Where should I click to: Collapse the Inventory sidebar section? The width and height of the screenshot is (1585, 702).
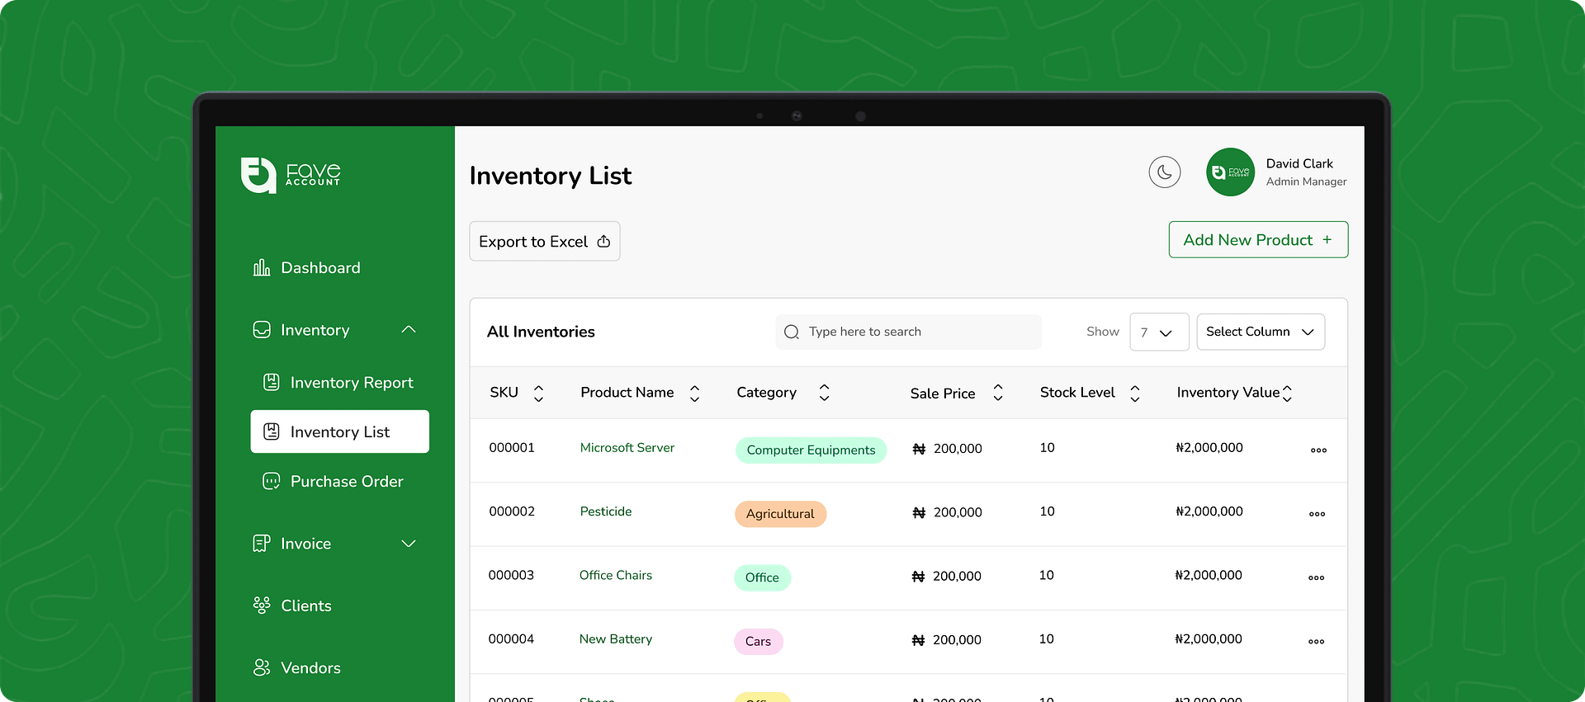pyautogui.click(x=408, y=330)
